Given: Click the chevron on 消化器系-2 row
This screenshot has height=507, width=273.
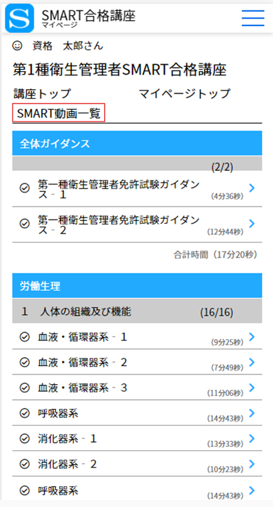Looking at the screenshot, I should (252, 464).
